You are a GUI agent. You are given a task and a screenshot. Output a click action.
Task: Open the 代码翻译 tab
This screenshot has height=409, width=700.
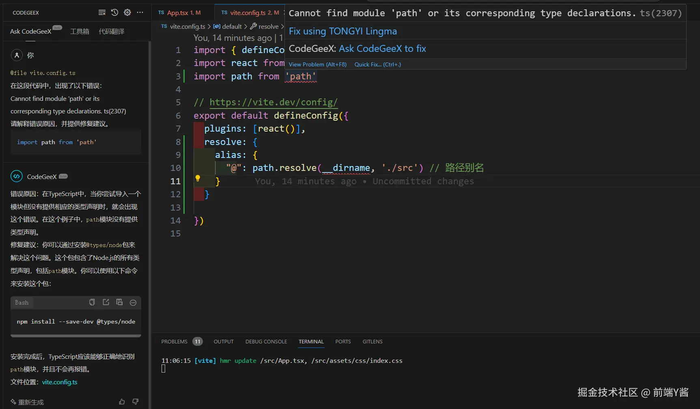[x=112, y=31]
